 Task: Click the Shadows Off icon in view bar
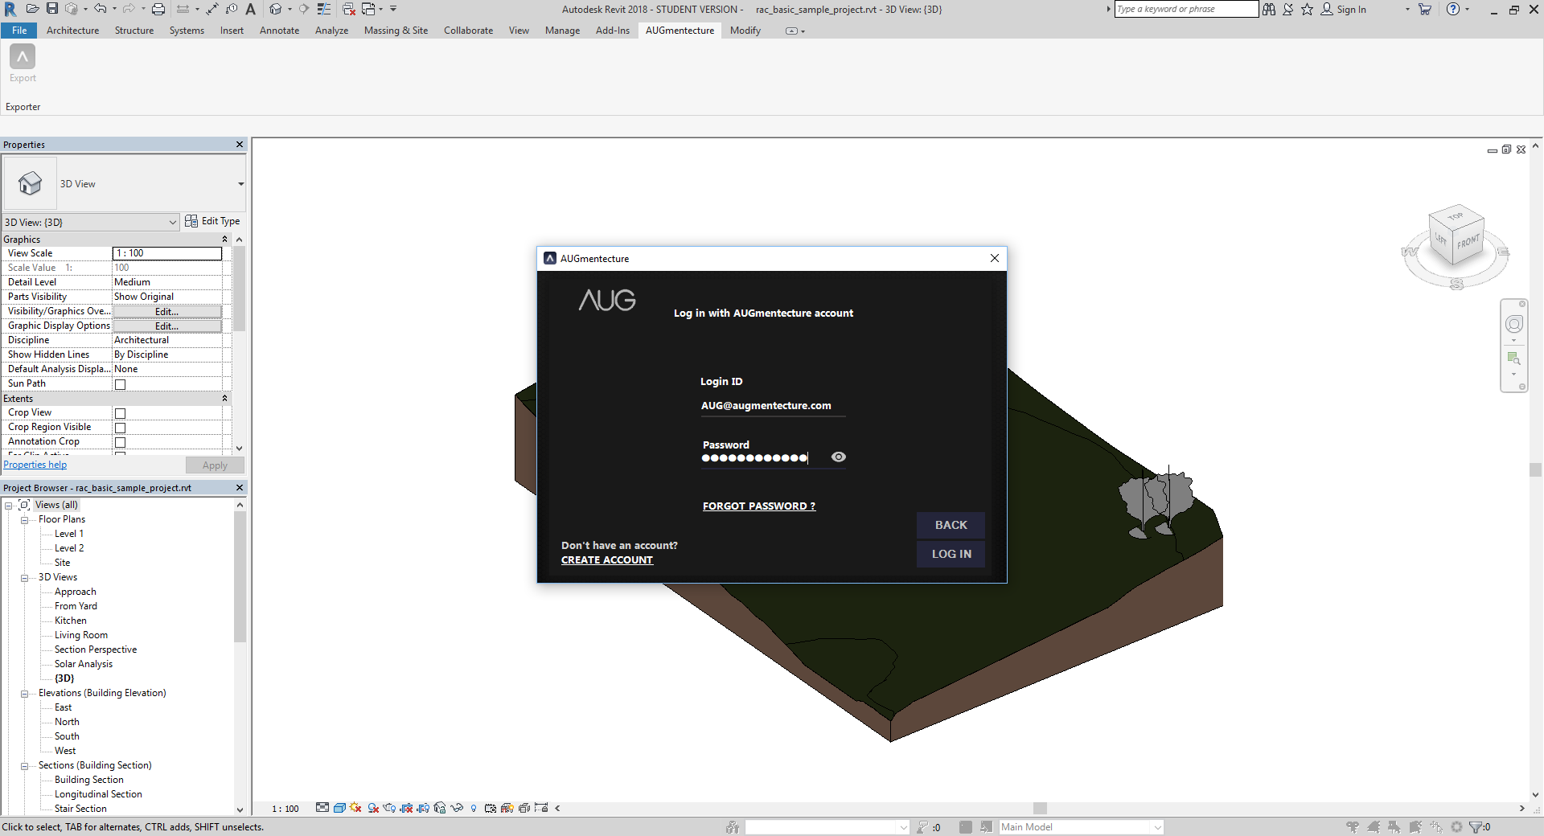373,808
